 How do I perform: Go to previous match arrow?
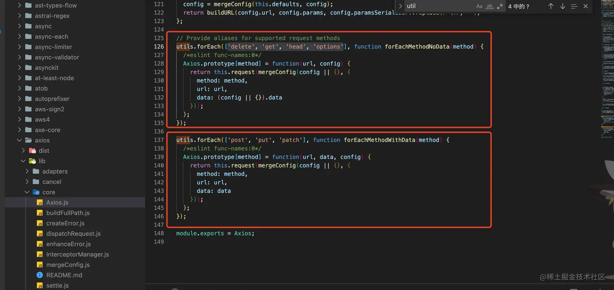(551, 6)
